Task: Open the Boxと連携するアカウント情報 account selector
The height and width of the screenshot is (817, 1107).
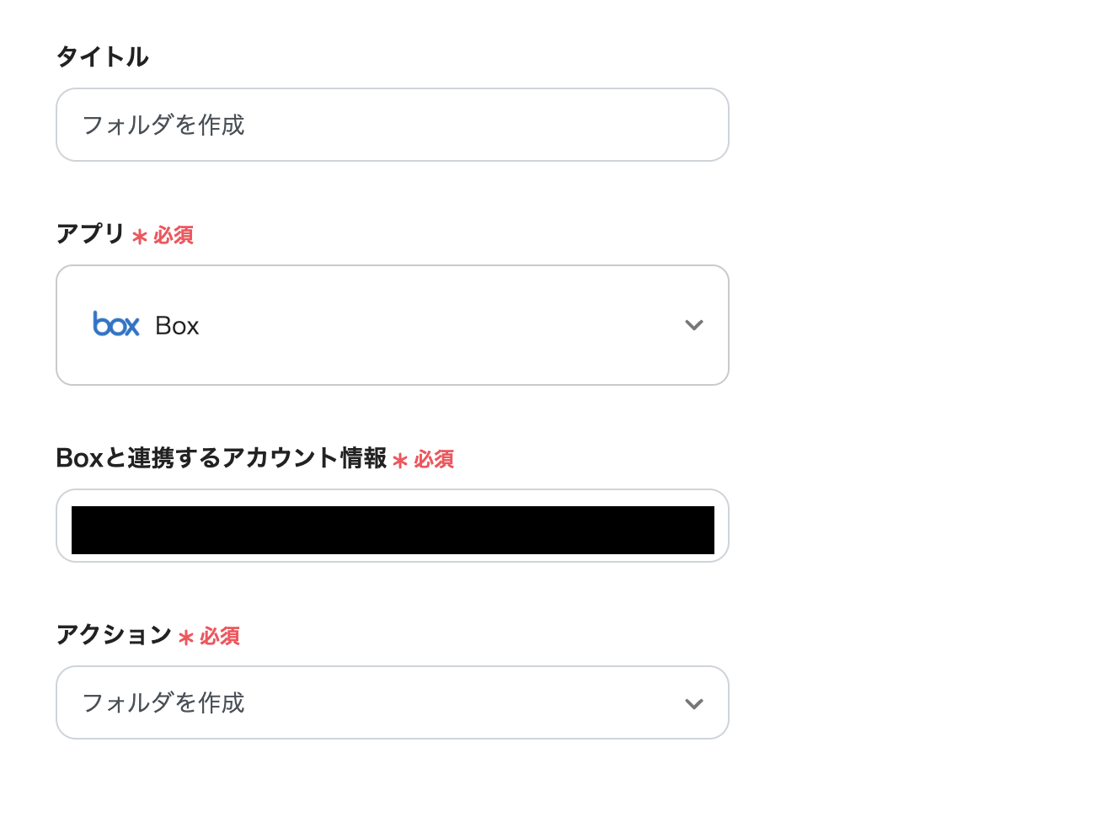Action: [x=393, y=526]
